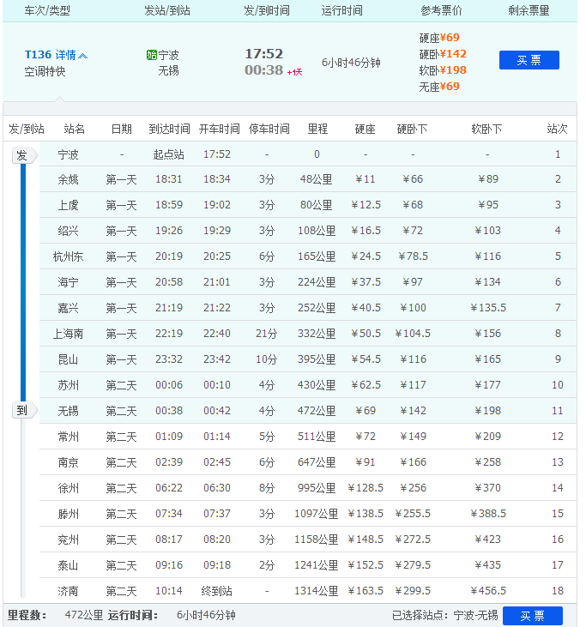Screen dimensions: 586x627
Task: Click the 里程 header in the stop table
Action: click(317, 129)
